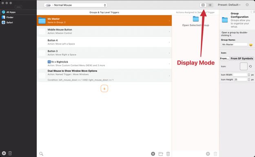Delete the assigned action with the trash icon
255x157 pixels.
[x=215, y=154]
